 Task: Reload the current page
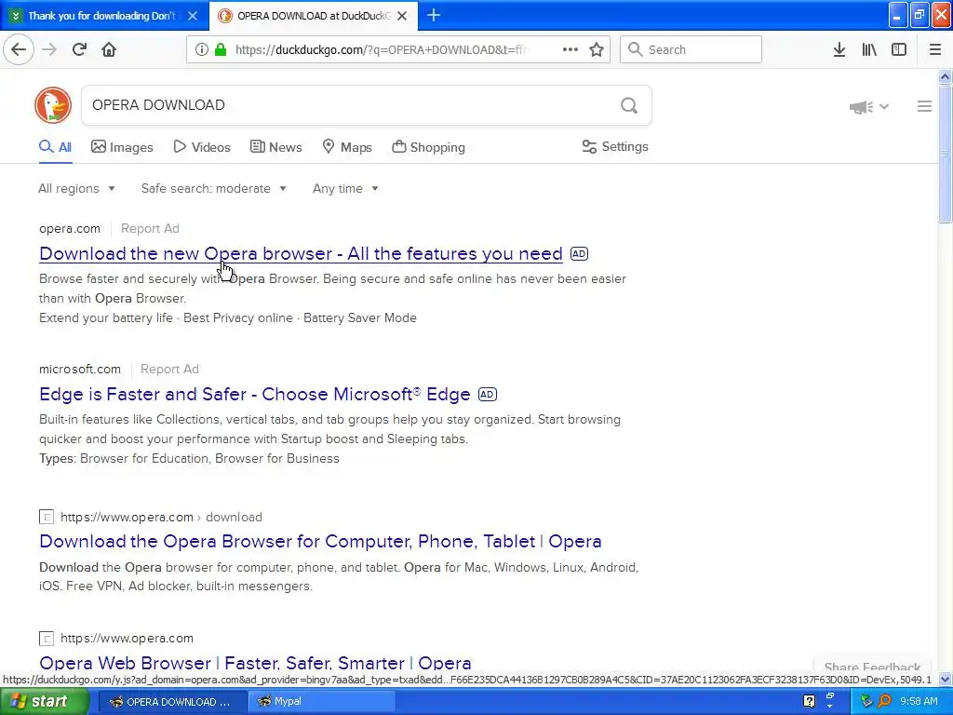coord(79,49)
